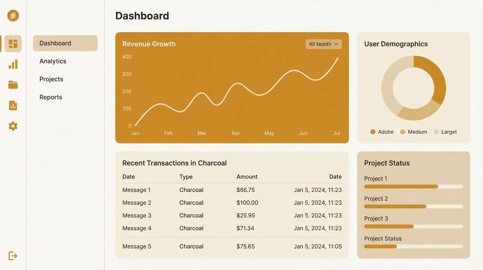483x270 pixels.
Task: Click the app logo at the top left
Action: pyautogui.click(x=13, y=15)
